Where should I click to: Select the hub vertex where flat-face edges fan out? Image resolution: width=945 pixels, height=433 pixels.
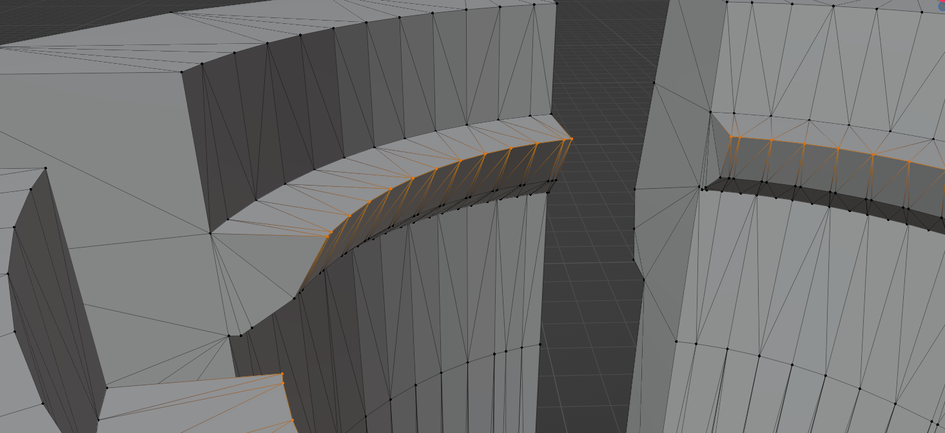(x=210, y=233)
